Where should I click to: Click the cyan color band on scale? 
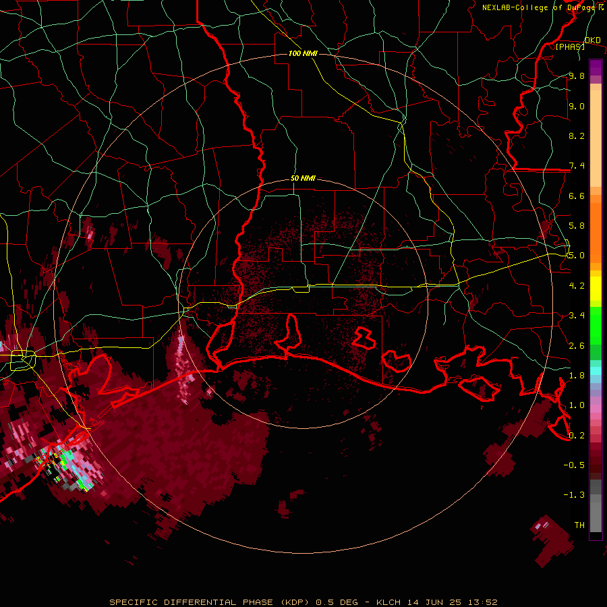click(x=596, y=370)
